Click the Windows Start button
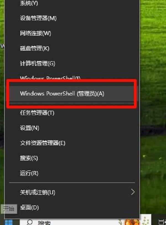This screenshot has height=225, width=166. click(9, 222)
